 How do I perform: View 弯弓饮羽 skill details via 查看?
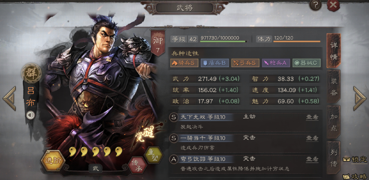(x=312, y=159)
